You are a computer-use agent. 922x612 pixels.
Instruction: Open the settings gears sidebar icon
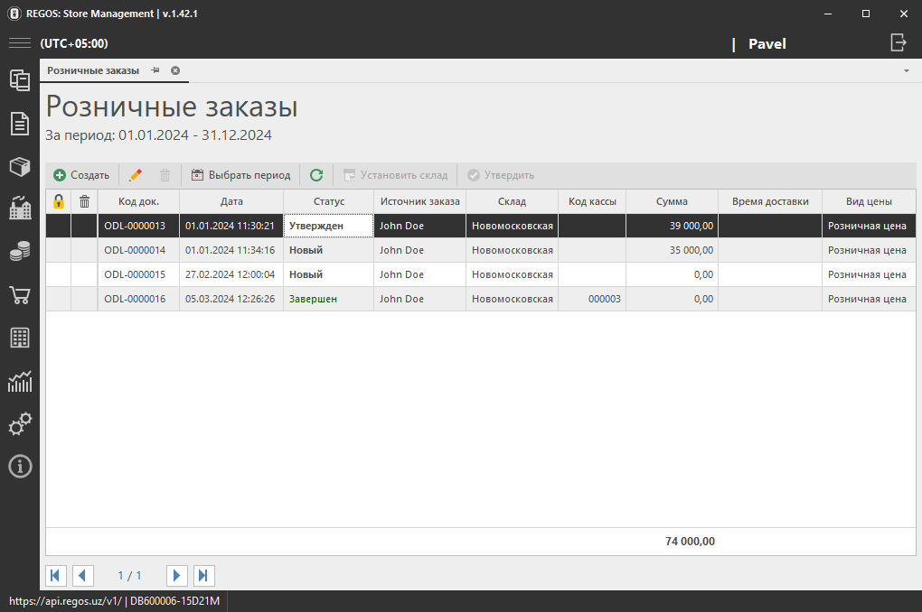(x=20, y=423)
